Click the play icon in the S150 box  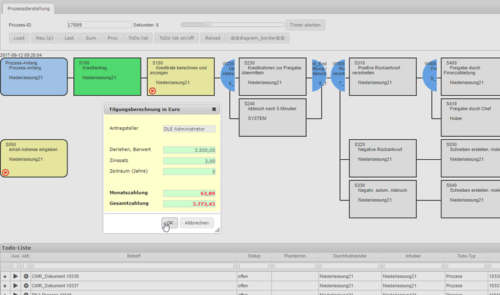pyautogui.click(x=153, y=91)
